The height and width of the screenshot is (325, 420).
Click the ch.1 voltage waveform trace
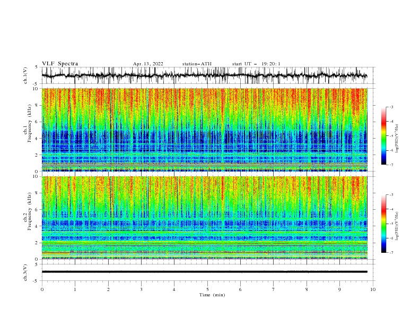[x=205, y=75]
